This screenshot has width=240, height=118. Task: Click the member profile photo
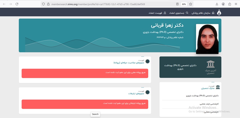tap(207, 39)
